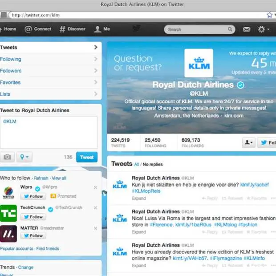Click the Wipro avatar
The width and height of the screenshot is (276, 276).
point(8,193)
